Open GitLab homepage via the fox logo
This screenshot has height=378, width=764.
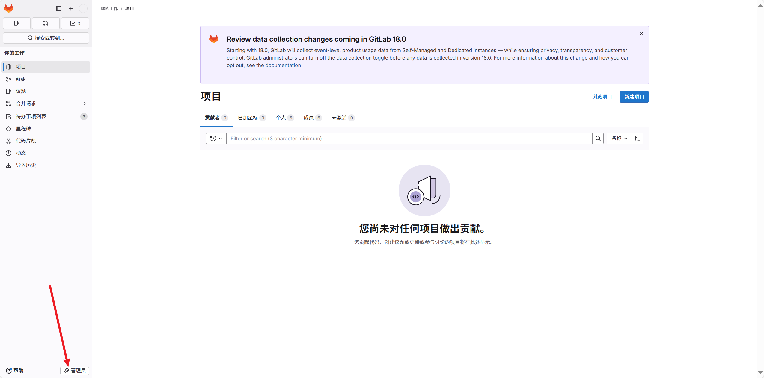[9, 8]
